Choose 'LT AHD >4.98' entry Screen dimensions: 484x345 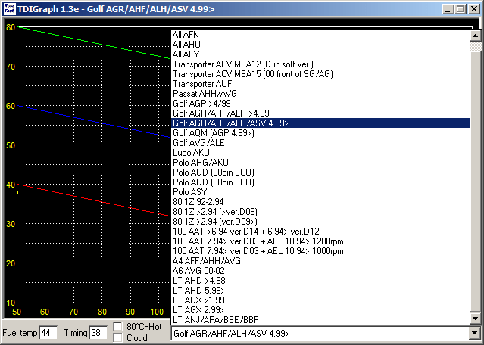pos(320,281)
